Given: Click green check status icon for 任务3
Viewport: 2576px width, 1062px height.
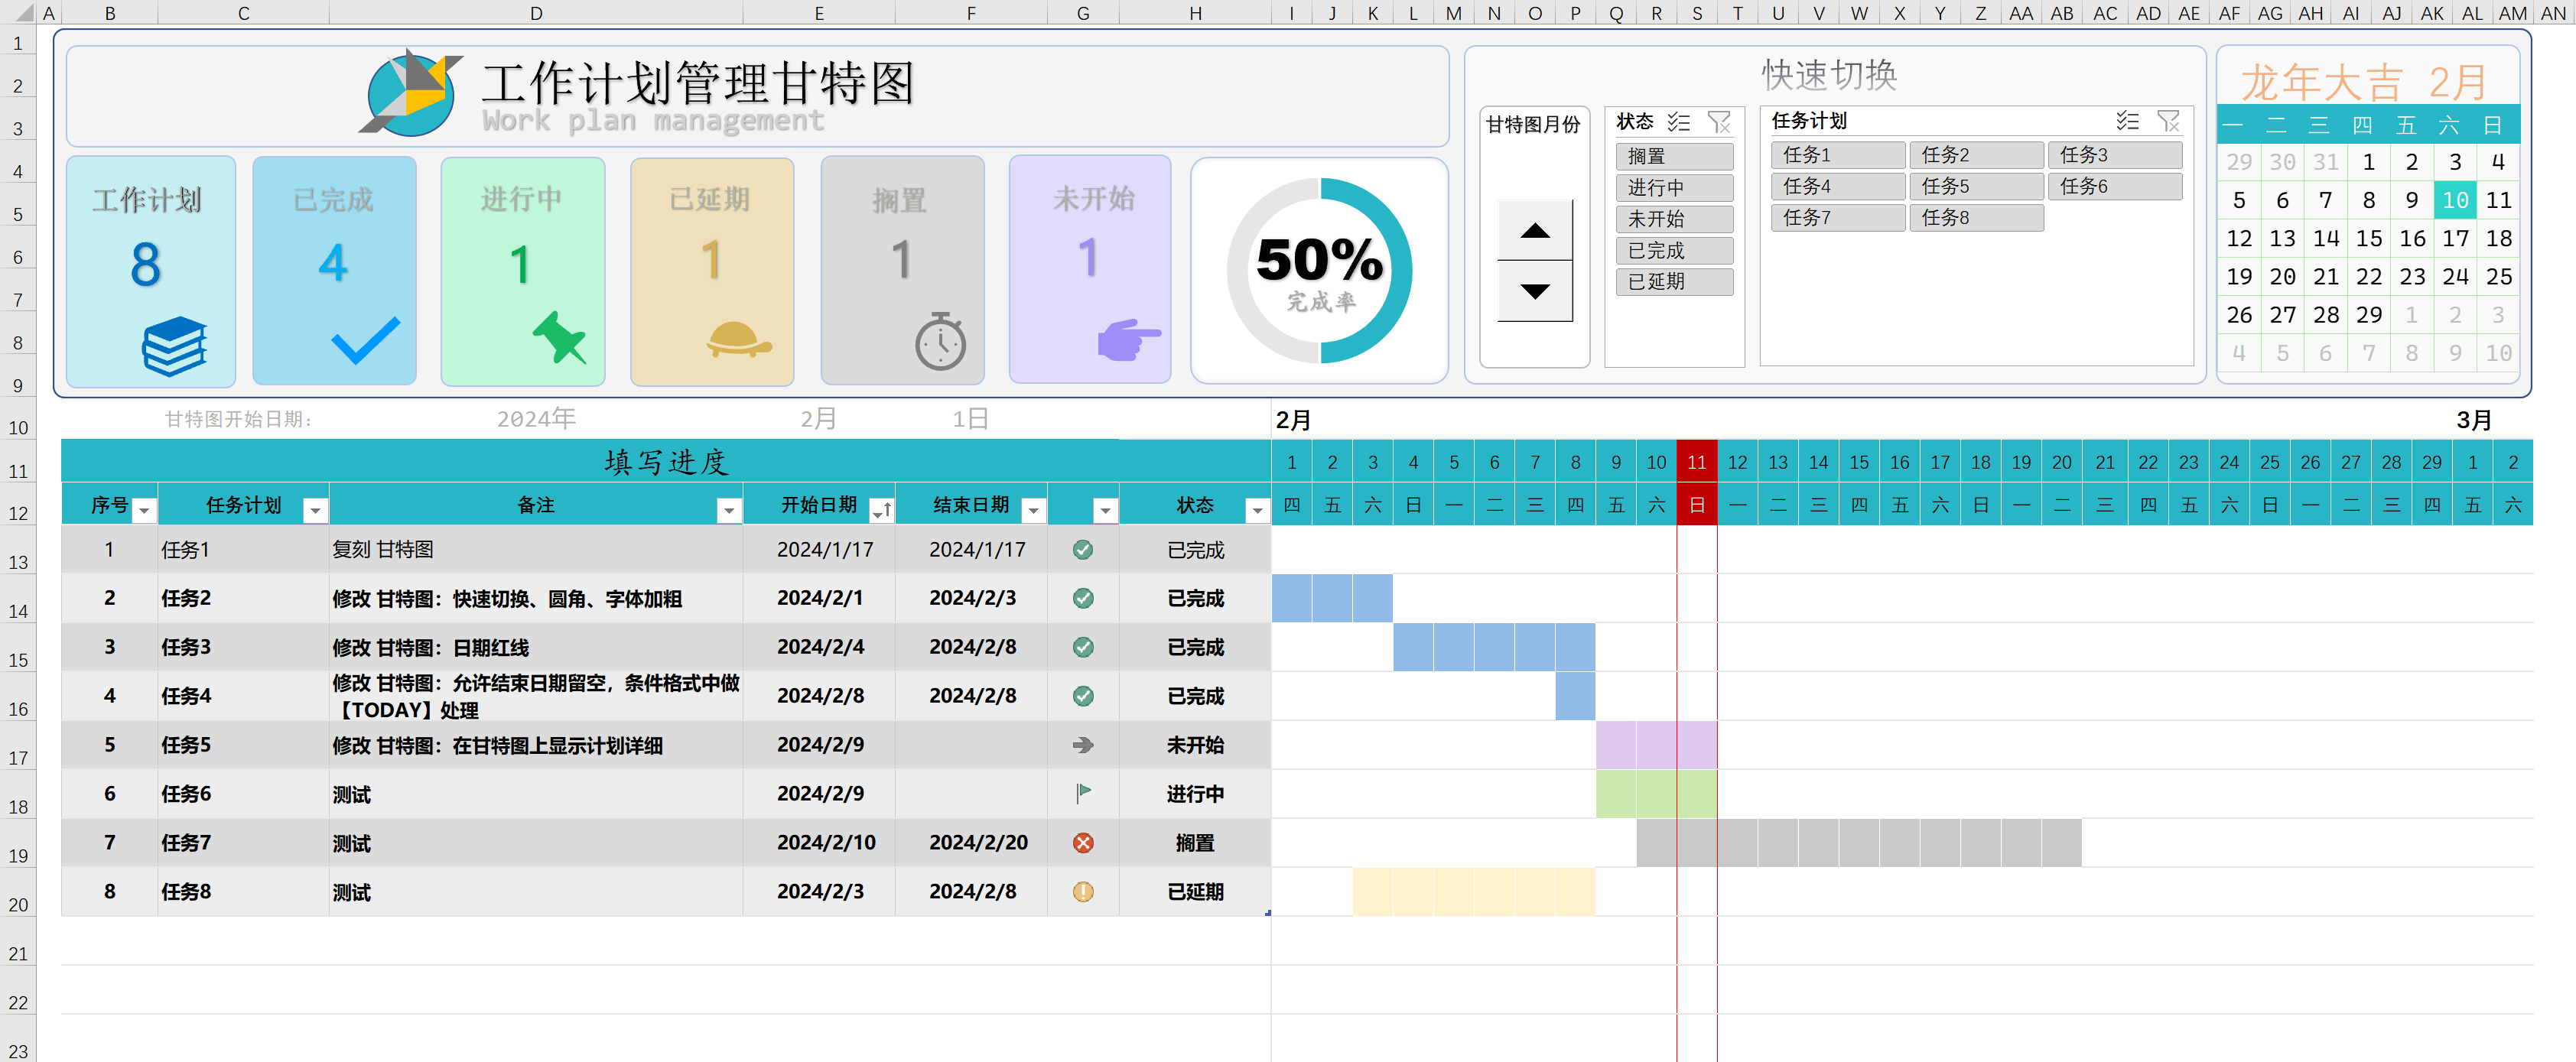Looking at the screenshot, I should (1083, 647).
